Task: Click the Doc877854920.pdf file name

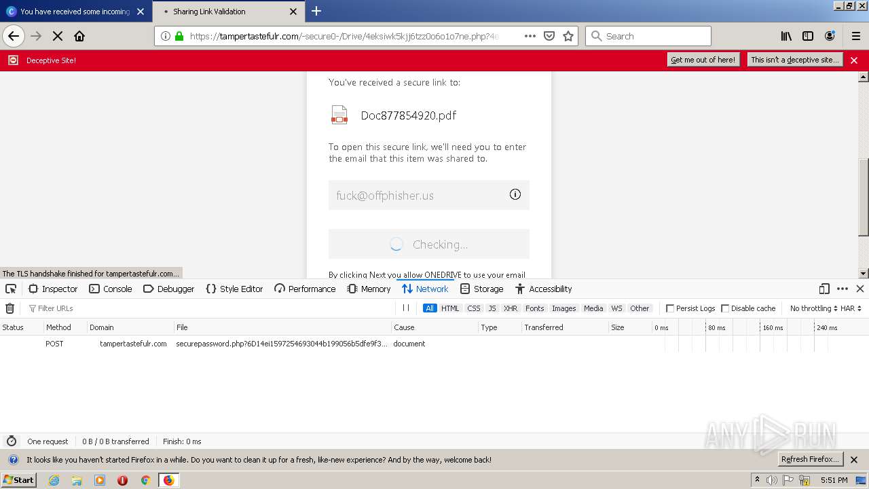Action: [x=409, y=115]
